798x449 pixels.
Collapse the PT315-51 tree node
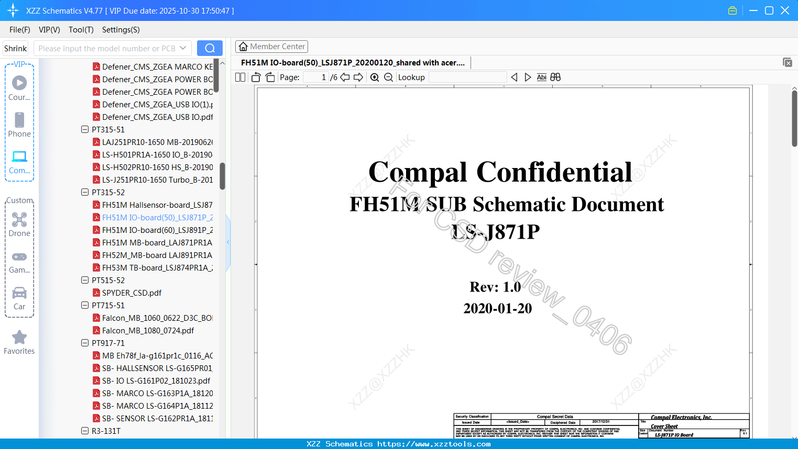pos(85,129)
